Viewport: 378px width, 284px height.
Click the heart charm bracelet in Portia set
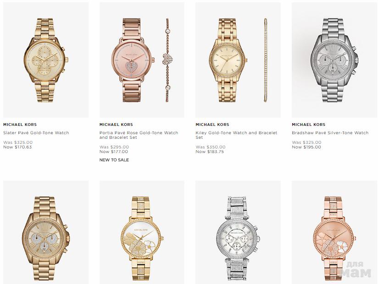[167, 60]
